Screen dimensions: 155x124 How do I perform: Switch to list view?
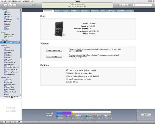point(120,5)
